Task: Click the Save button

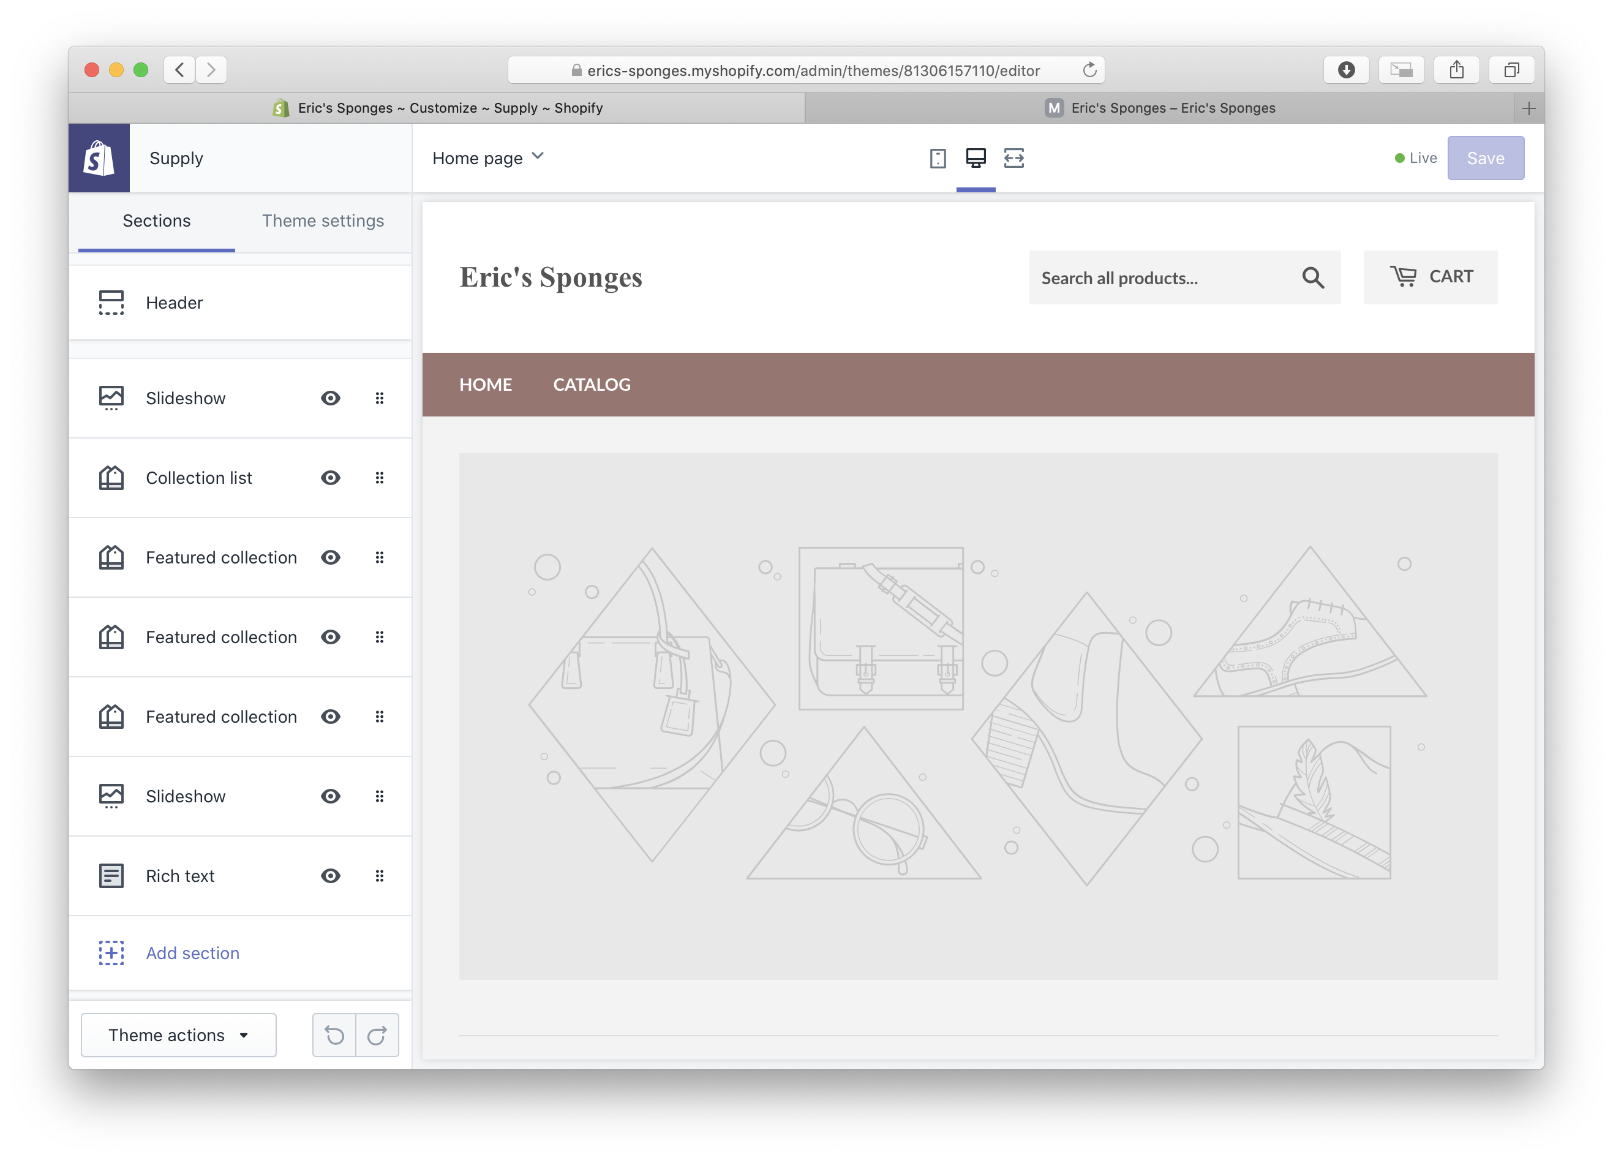Action: [x=1485, y=158]
